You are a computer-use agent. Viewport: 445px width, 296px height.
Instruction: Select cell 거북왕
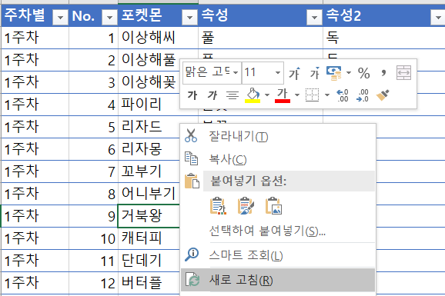coord(149,216)
